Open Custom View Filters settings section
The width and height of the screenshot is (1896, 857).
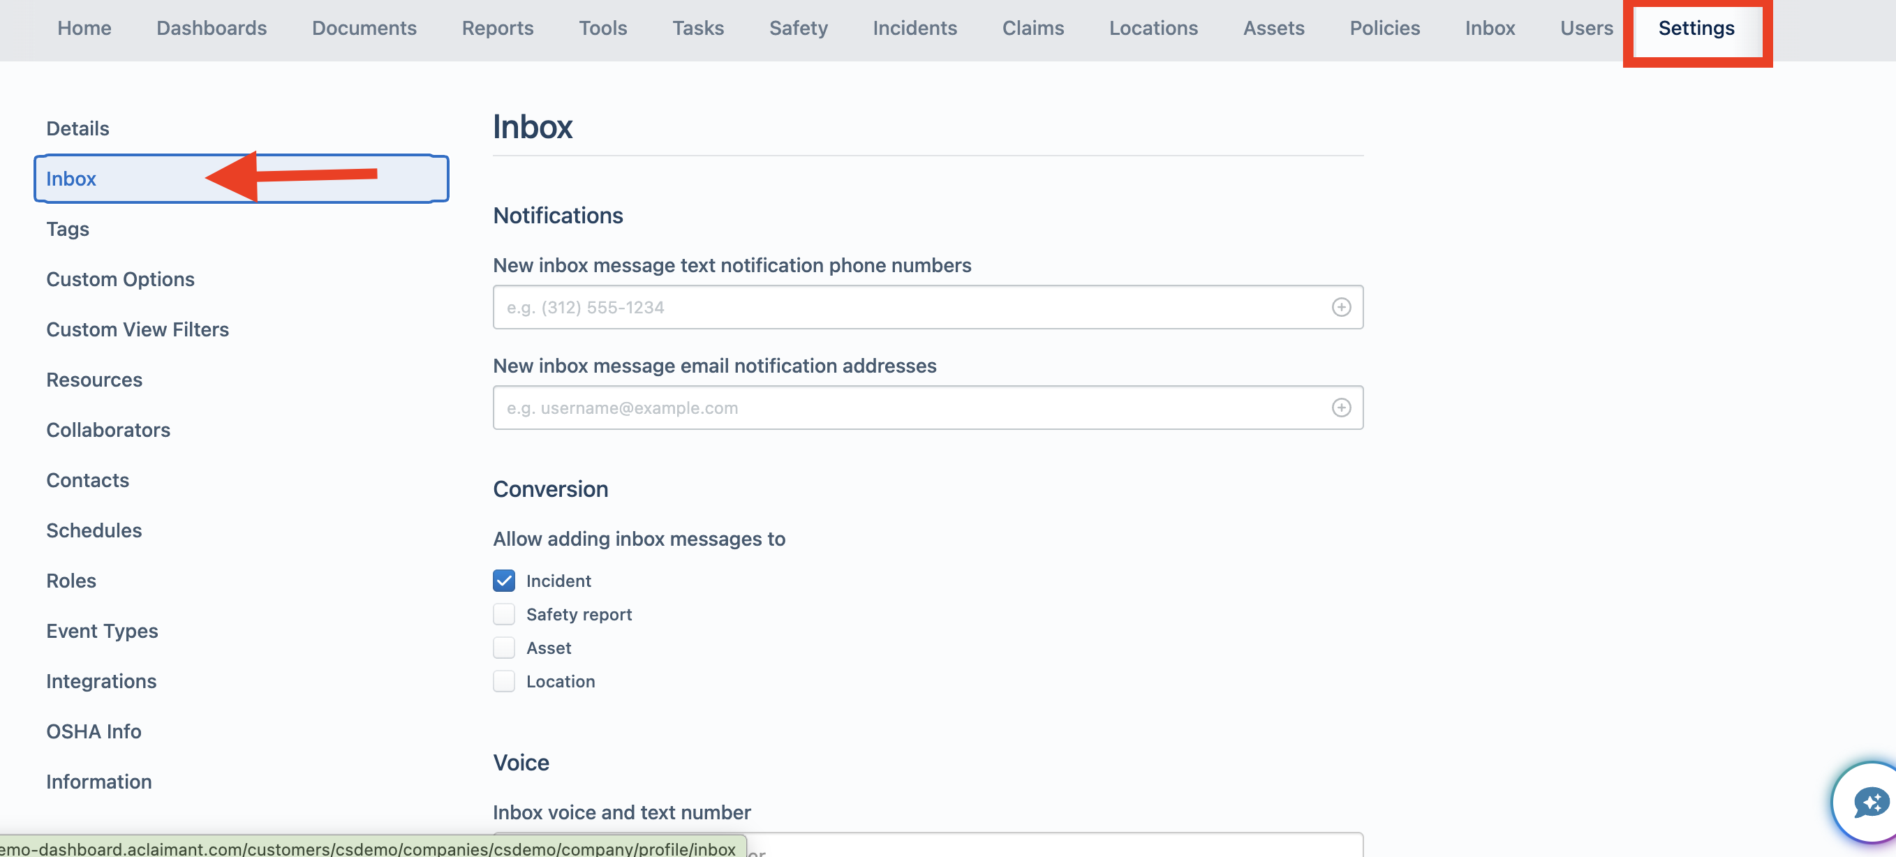[x=138, y=329]
